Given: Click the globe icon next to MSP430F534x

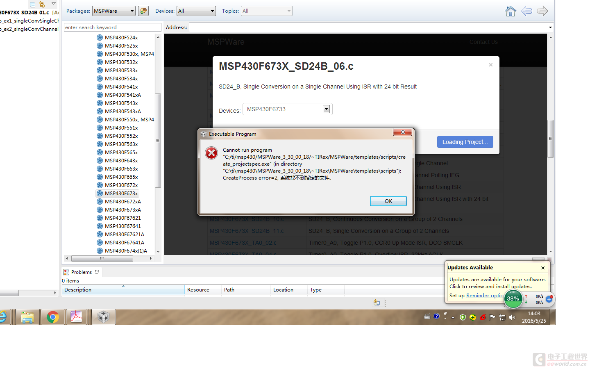Looking at the screenshot, I should coord(100,78).
